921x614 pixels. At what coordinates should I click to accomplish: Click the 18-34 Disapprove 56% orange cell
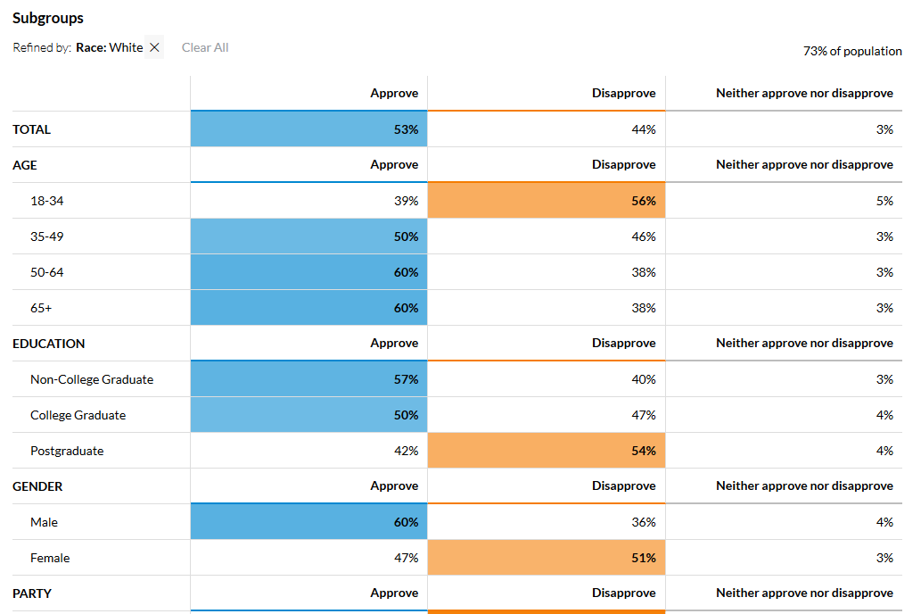(x=546, y=201)
